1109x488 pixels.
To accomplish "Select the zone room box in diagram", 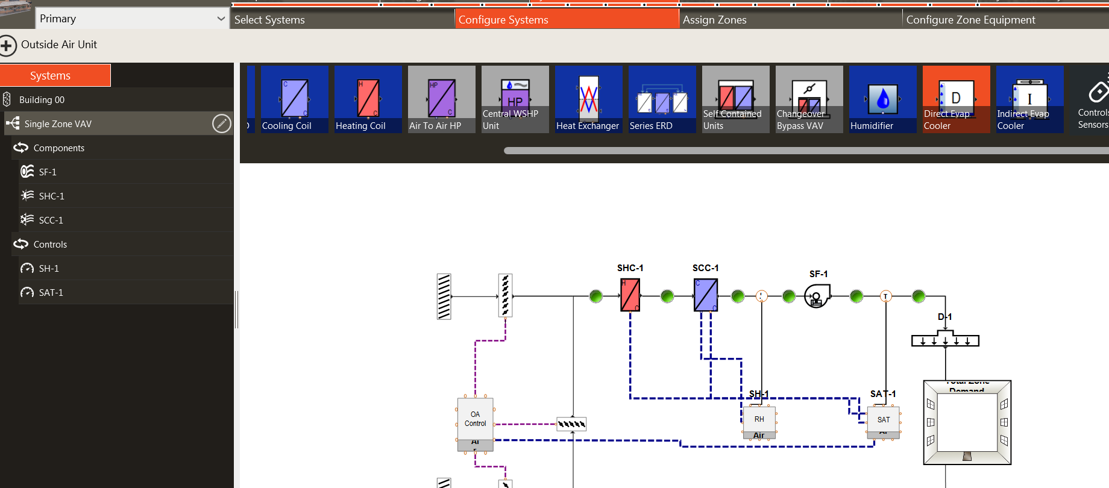I will click(x=967, y=422).
